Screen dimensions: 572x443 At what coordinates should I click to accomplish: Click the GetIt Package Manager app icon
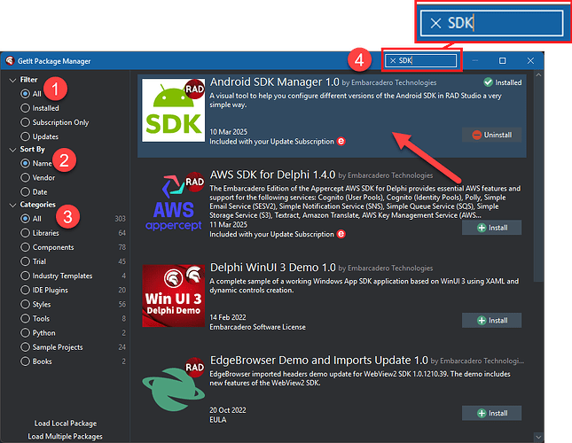10,60
